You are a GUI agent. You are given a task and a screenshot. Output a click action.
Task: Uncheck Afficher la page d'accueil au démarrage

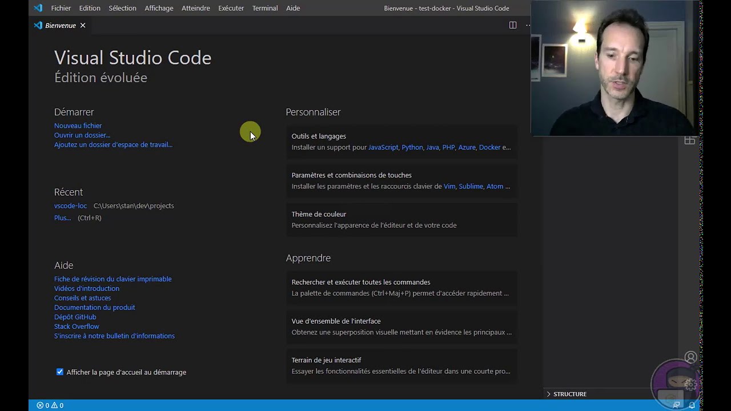click(60, 372)
